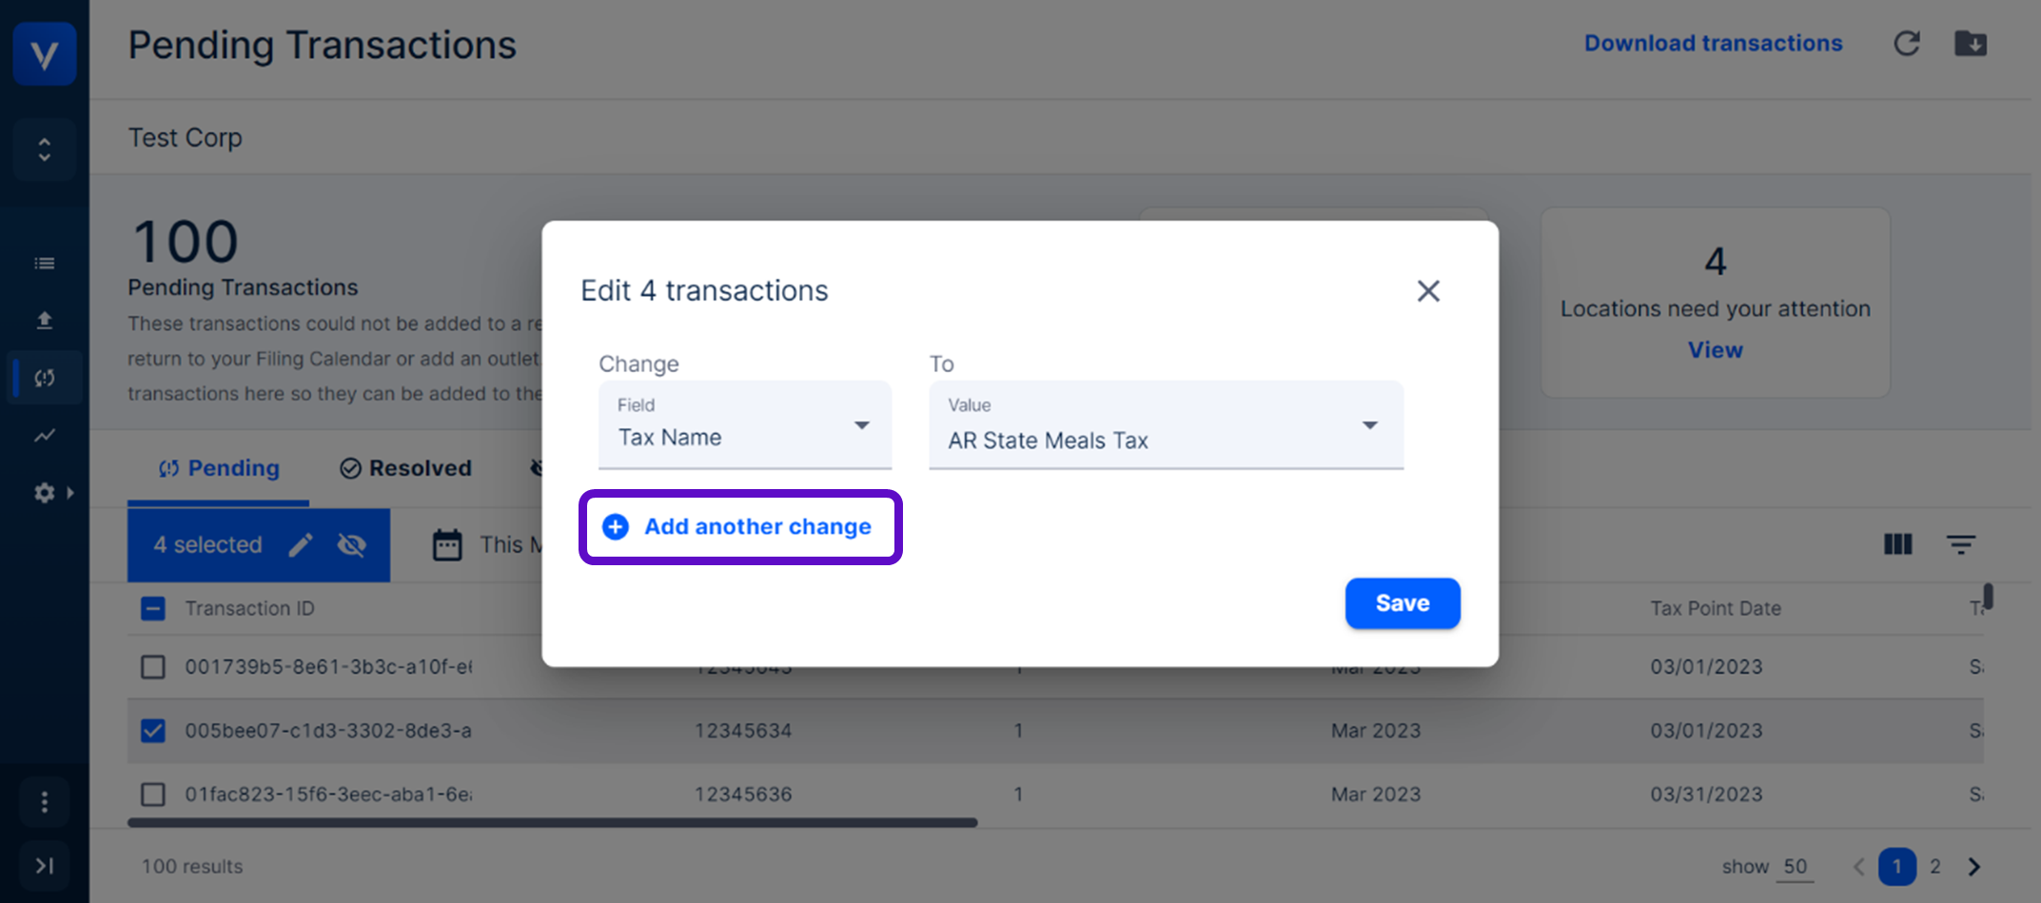Switch to the Resolved tab
The width and height of the screenshot is (2041, 903).
[406, 468]
